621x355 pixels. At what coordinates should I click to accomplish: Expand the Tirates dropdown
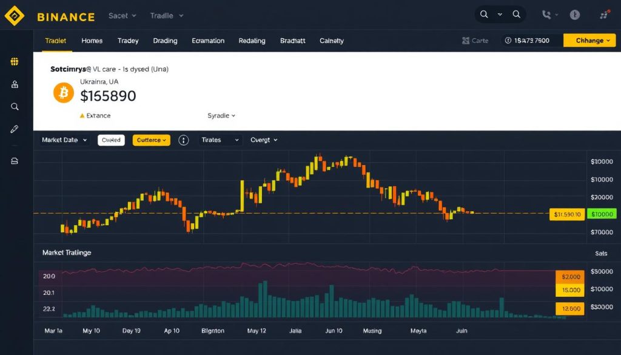(x=220, y=140)
